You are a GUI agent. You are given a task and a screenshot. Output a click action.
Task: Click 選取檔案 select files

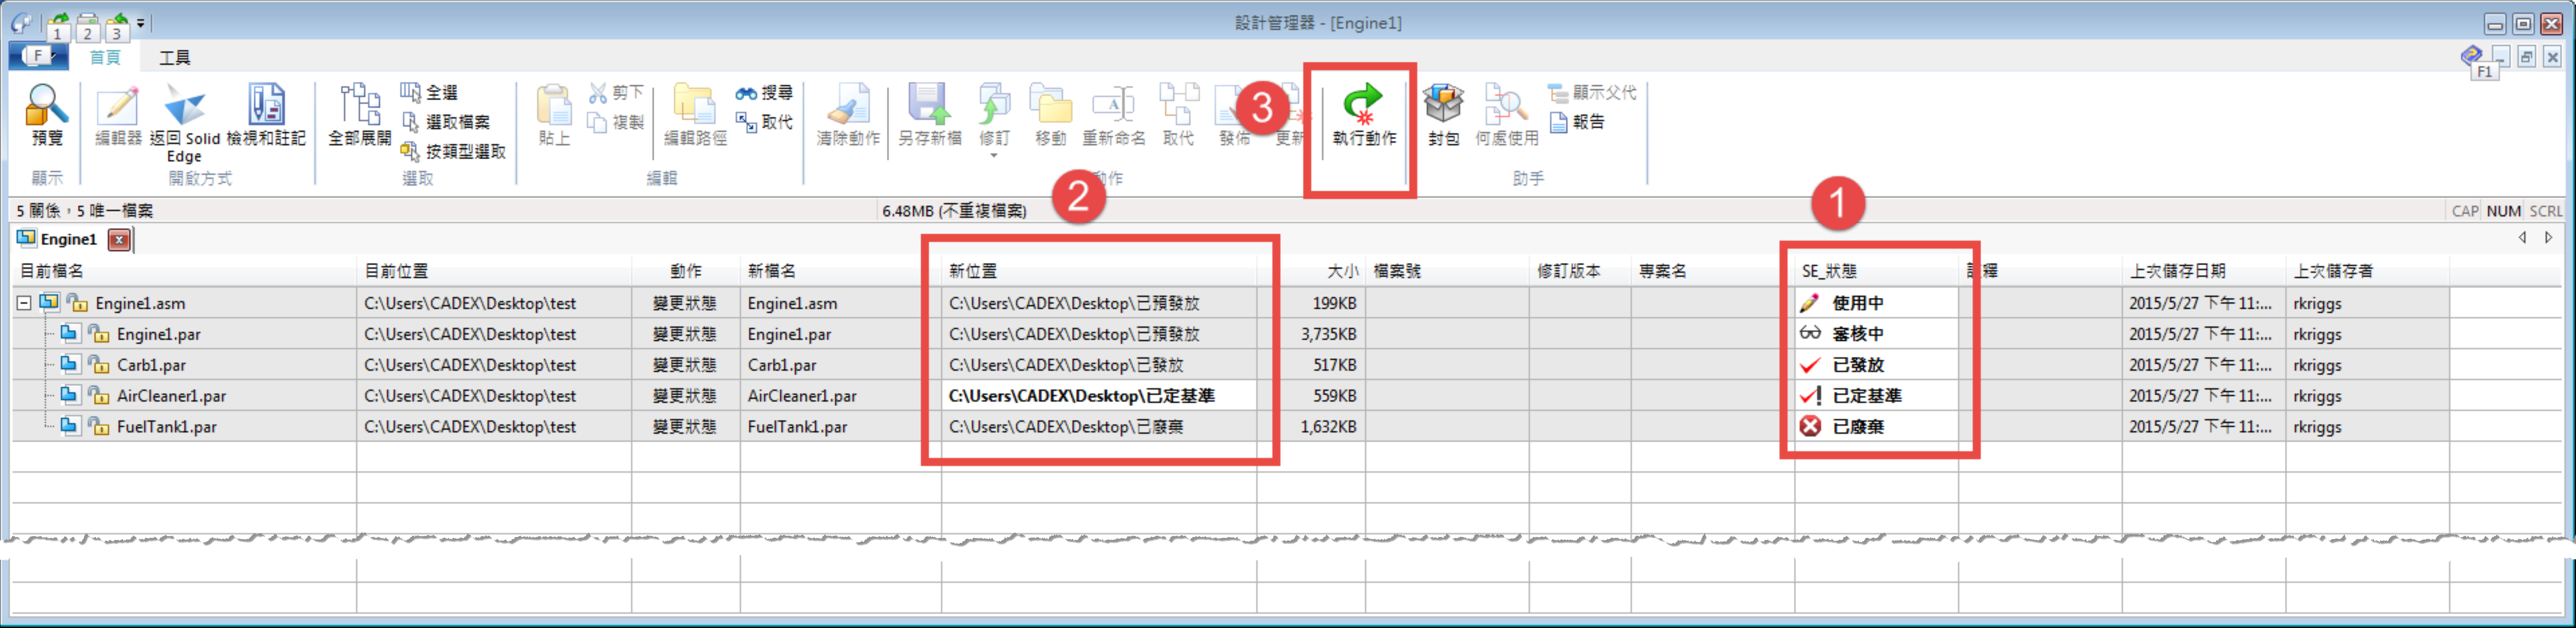pyautogui.click(x=446, y=122)
